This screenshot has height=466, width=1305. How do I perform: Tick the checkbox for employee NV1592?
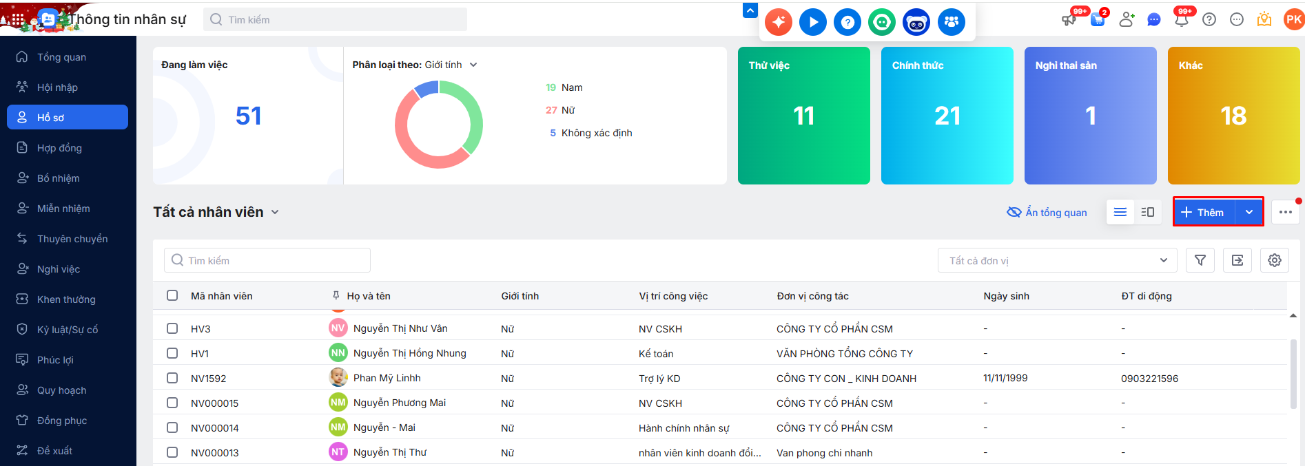coord(172,378)
